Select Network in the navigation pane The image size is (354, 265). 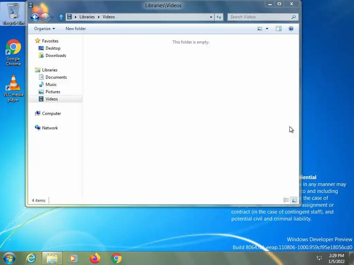[x=50, y=128]
